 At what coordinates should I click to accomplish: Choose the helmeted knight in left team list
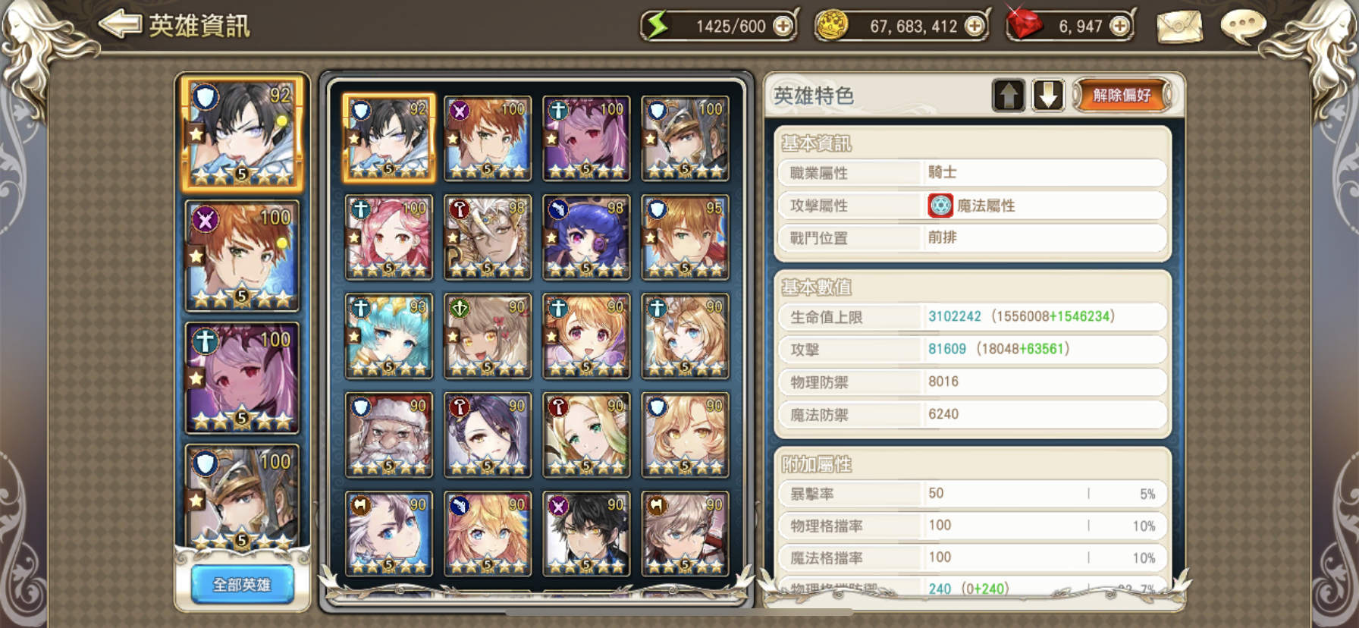[242, 496]
